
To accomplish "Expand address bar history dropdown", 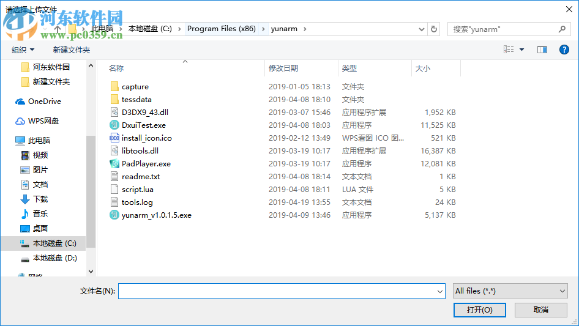I will 421,29.
